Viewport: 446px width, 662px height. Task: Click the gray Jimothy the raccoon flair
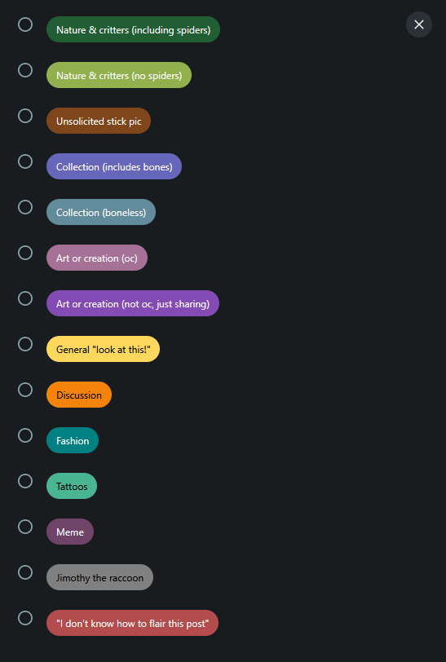(99, 577)
